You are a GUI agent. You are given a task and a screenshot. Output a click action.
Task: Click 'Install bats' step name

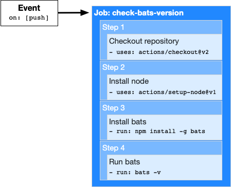click(128, 122)
